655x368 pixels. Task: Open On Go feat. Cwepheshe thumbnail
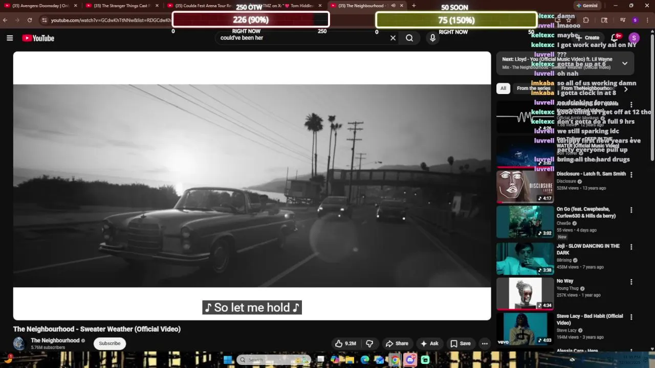[525, 222]
